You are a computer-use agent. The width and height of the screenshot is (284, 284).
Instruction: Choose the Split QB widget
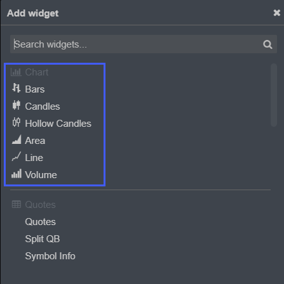pyautogui.click(x=43, y=239)
